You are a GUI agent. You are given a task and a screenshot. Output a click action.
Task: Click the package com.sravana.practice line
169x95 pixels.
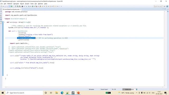[x=16, y=12]
